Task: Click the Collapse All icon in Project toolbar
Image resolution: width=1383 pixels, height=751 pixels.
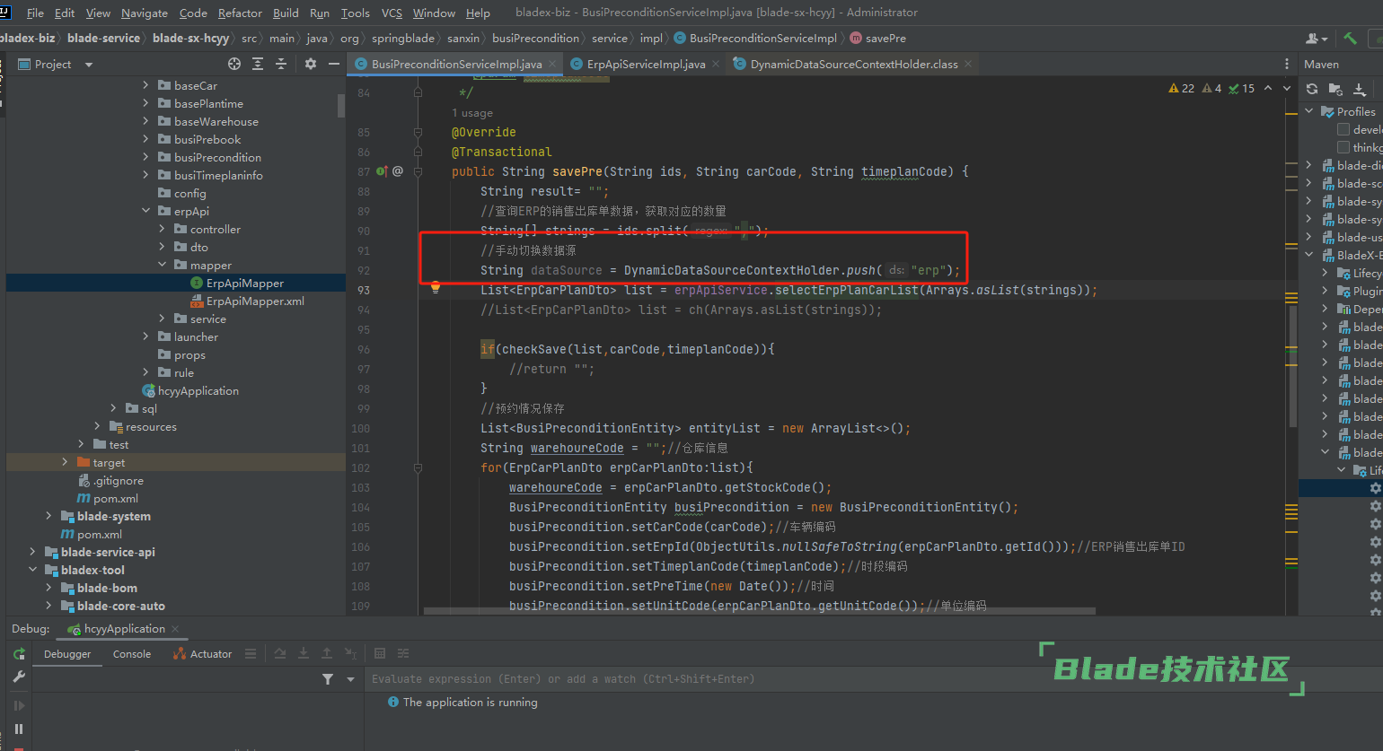Action: [281, 64]
